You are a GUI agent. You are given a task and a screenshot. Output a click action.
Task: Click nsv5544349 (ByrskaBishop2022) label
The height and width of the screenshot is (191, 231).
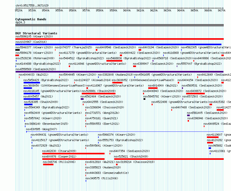pos(47,107)
